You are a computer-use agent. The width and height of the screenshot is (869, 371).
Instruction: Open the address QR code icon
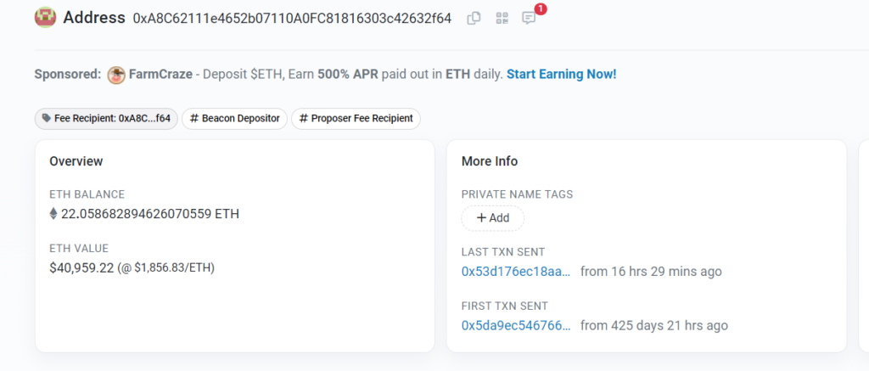click(x=502, y=19)
